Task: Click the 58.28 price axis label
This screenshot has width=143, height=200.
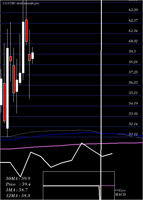Action: click(133, 62)
